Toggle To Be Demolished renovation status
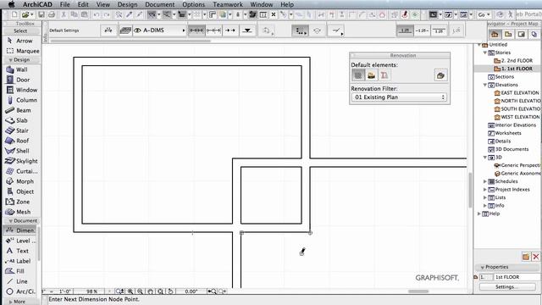 [x=371, y=75]
